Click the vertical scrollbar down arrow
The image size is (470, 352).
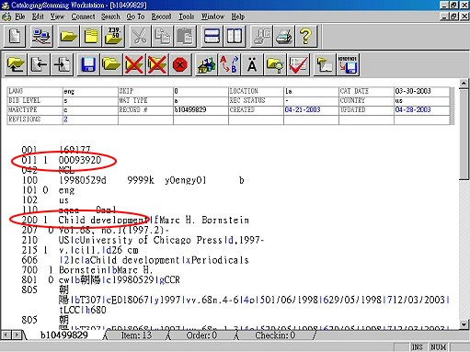[464, 324]
